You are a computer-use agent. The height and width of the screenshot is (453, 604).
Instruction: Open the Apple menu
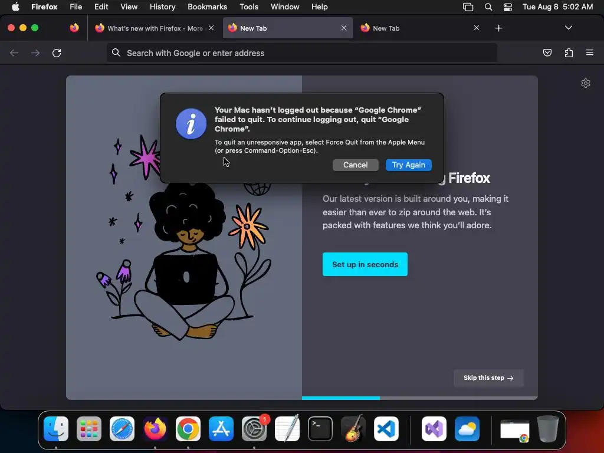[15, 6]
